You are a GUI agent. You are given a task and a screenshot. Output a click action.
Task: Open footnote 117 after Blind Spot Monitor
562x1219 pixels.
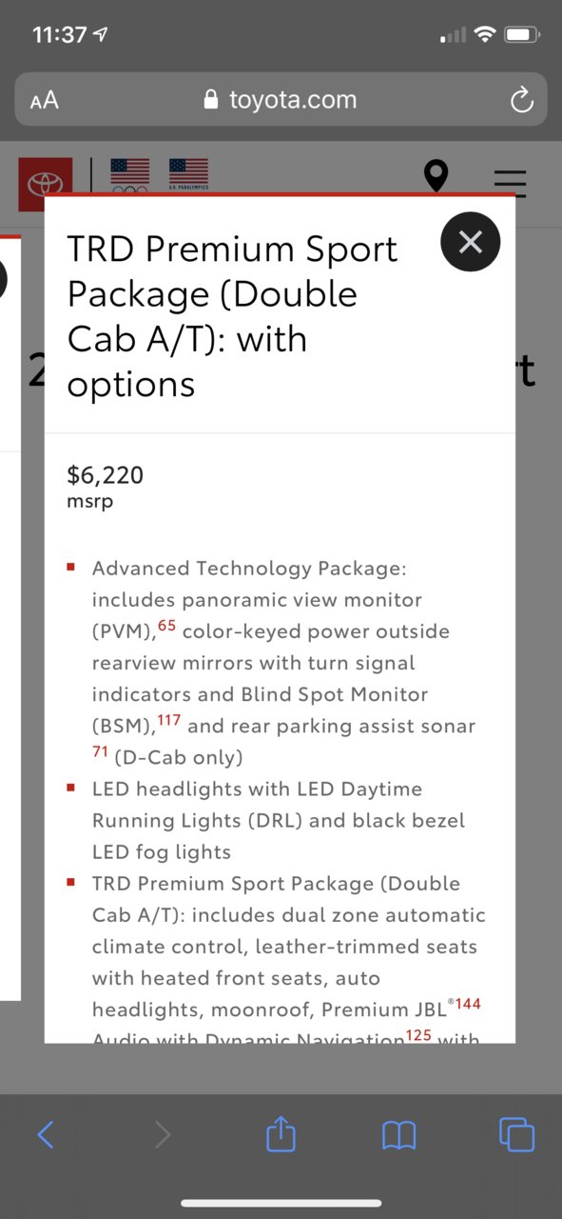(x=169, y=720)
